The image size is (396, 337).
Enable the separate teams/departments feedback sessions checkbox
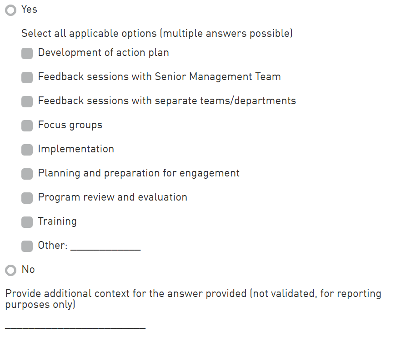tap(27, 101)
